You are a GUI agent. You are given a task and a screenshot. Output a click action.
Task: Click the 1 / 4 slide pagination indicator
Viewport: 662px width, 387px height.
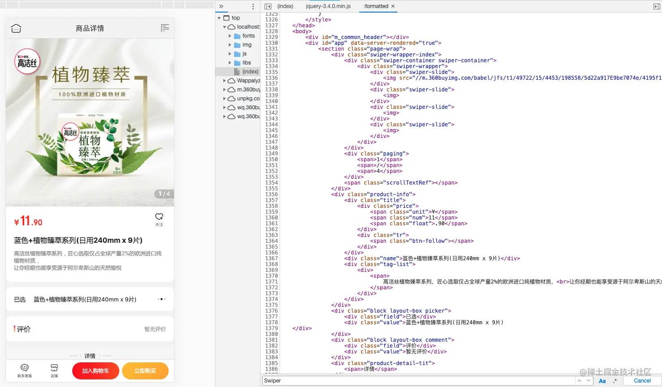[x=164, y=194]
